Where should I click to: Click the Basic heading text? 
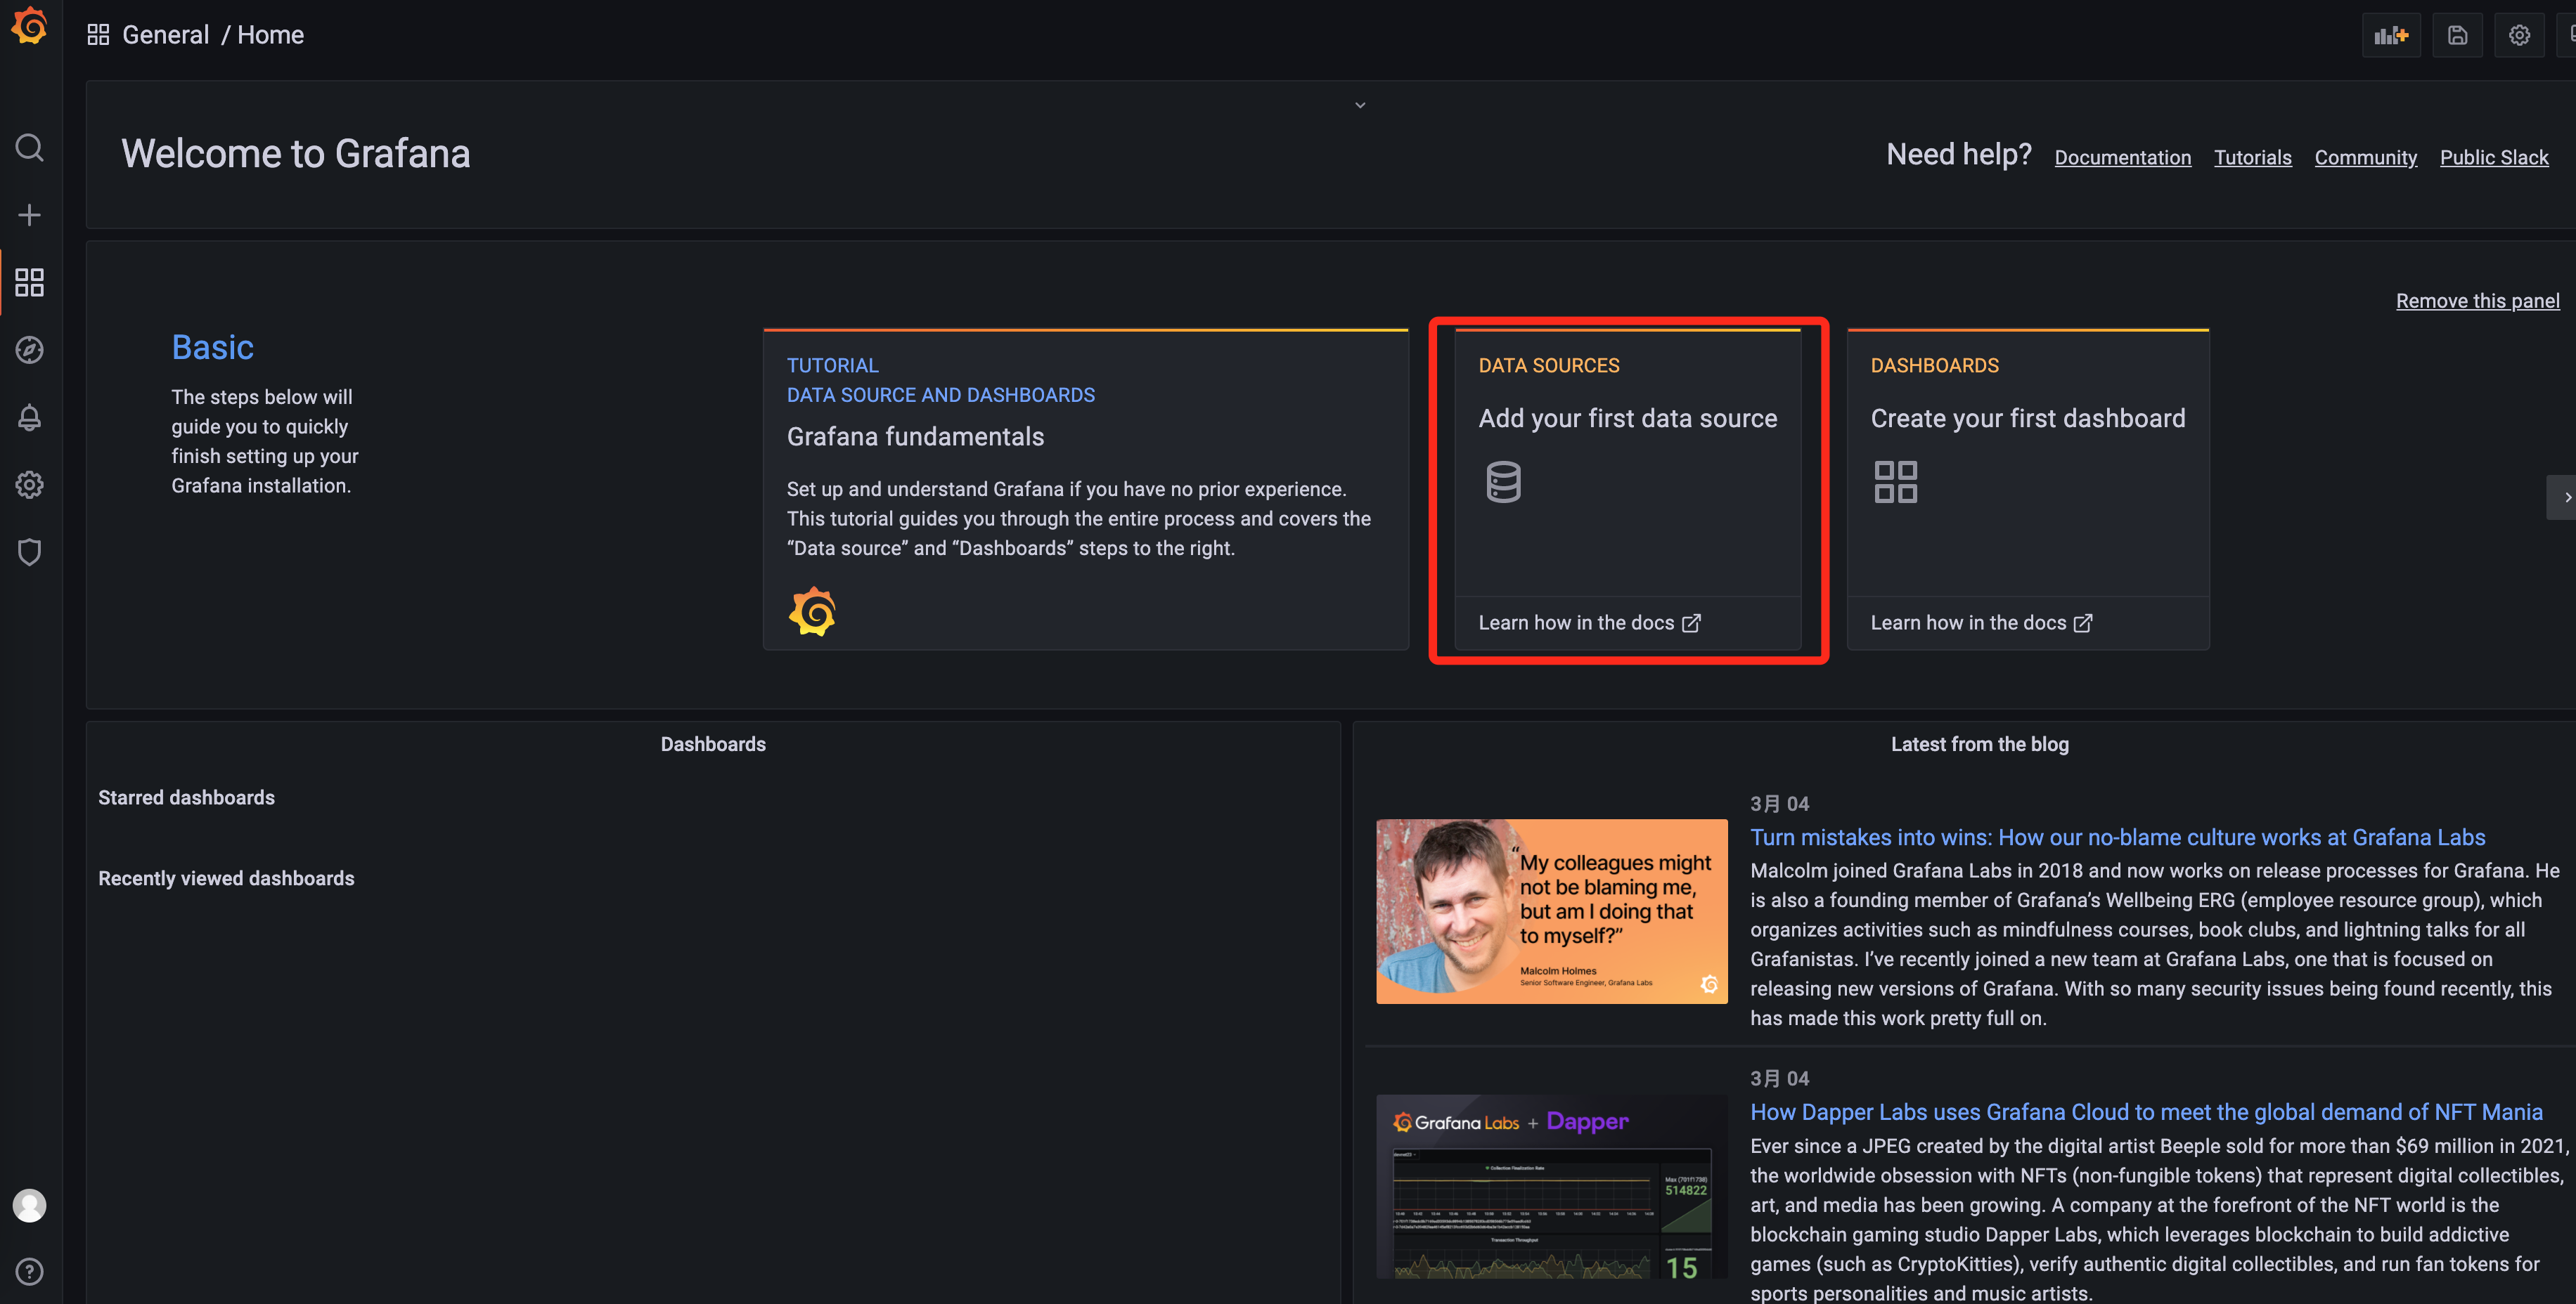point(212,348)
